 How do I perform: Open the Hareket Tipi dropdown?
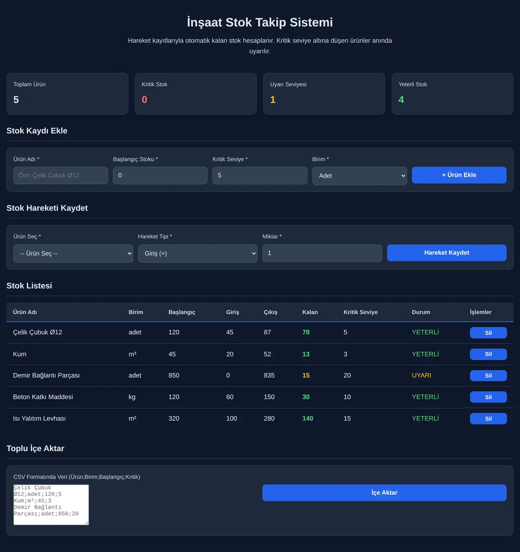tap(198, 253)
